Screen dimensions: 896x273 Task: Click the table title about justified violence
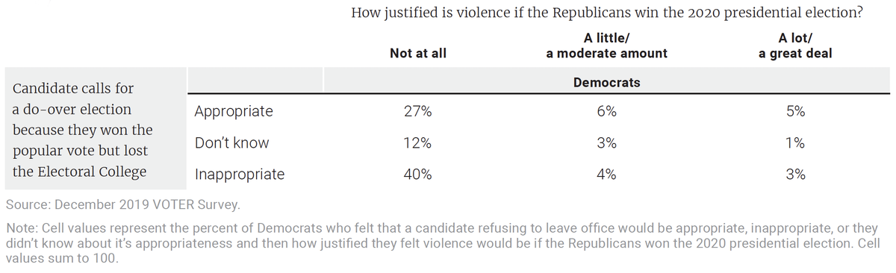[607, 13]
